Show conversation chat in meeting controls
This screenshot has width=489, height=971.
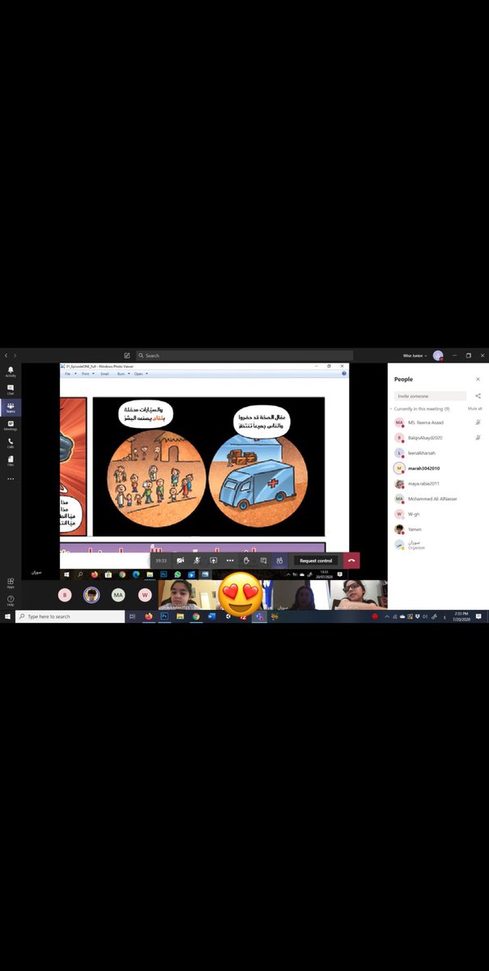pos(263,560)
